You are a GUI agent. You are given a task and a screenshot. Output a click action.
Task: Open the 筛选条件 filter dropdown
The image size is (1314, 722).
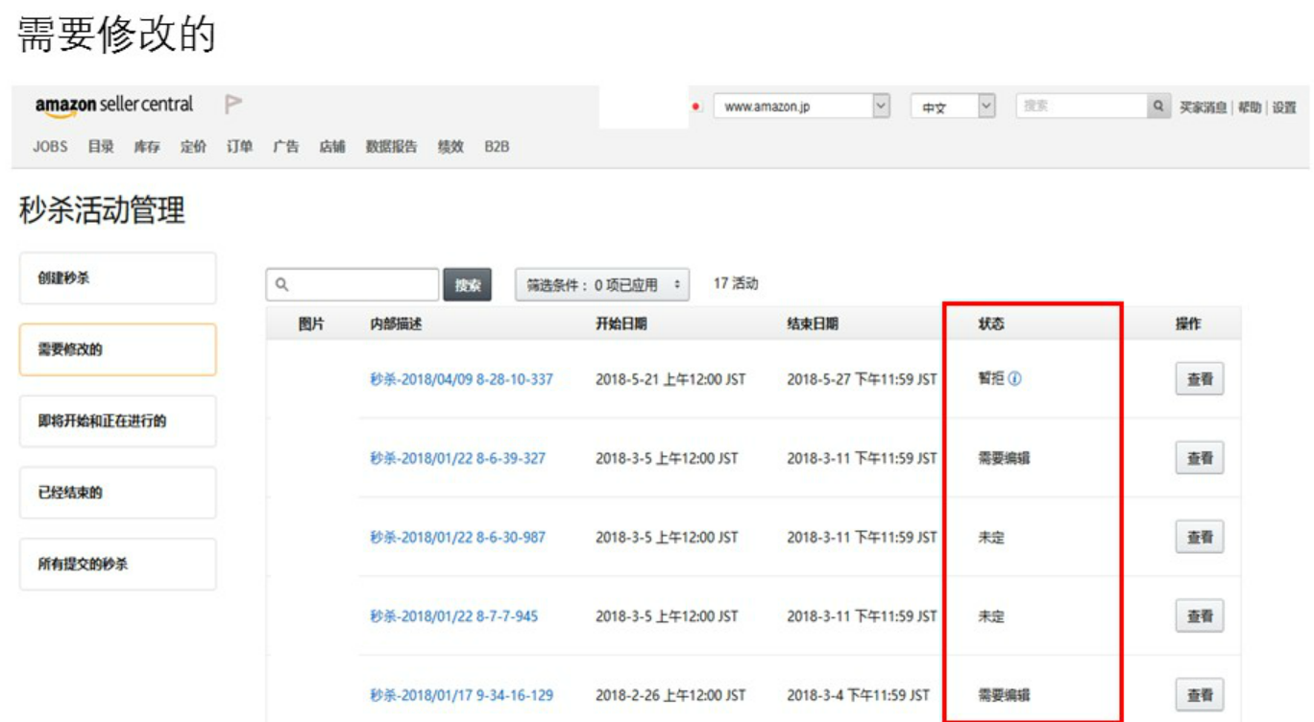602,285
